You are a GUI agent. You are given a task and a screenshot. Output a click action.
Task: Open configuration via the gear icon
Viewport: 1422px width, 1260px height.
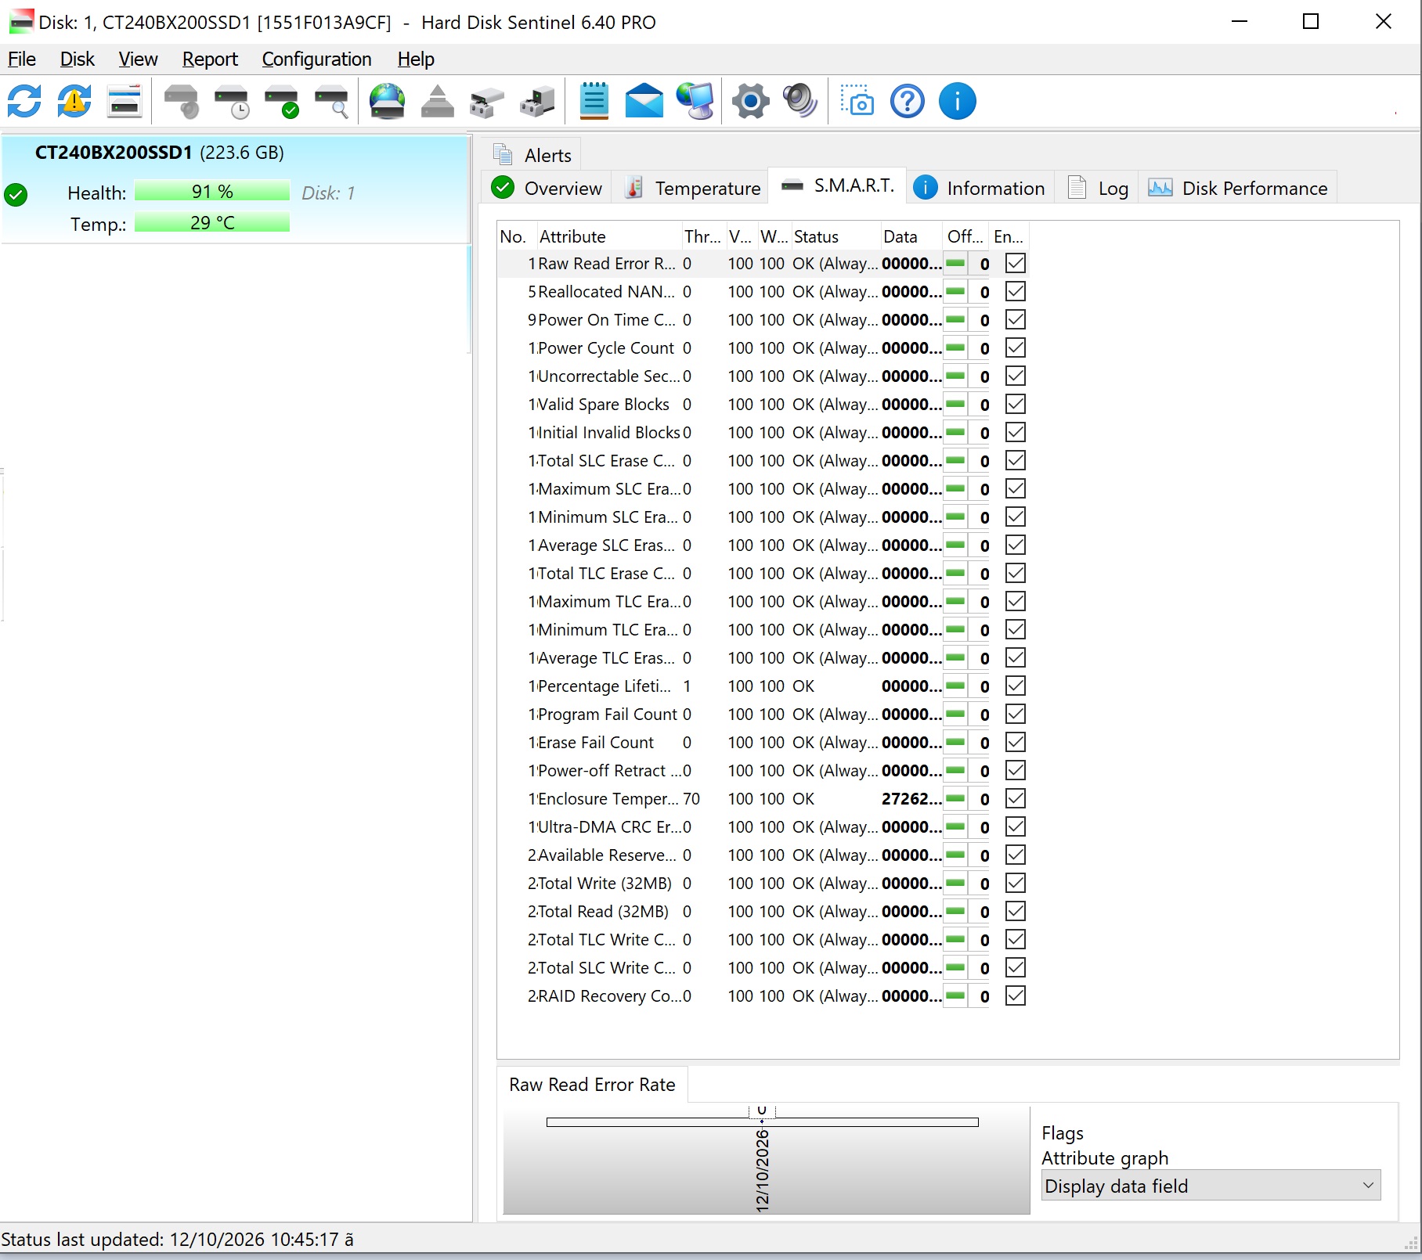click(751, 102)
